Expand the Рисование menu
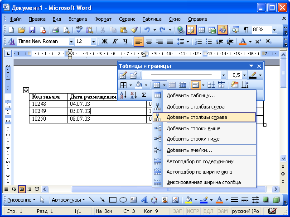 [21, 200]
